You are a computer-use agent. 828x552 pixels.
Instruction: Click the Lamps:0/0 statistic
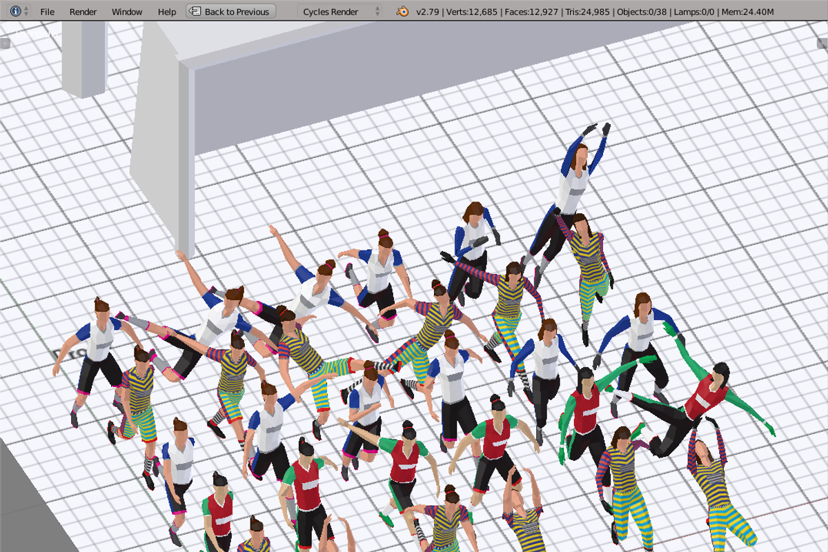[695, 12]
